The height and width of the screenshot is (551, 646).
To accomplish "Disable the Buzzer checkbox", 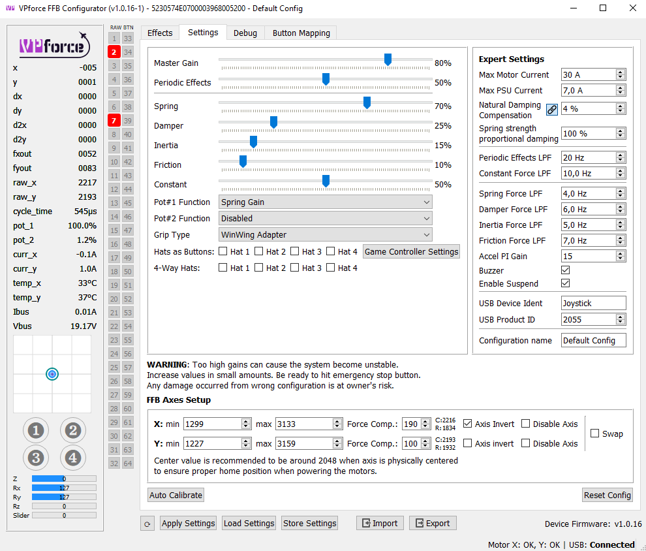I will (565, 270).
